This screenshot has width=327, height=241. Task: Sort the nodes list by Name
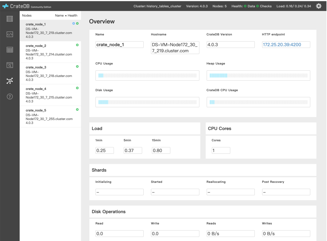(x=59, y=16)
